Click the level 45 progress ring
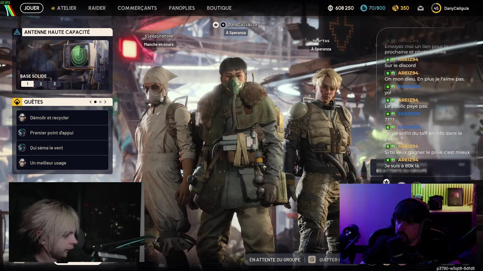483x271 pixels. pos(436,8)
